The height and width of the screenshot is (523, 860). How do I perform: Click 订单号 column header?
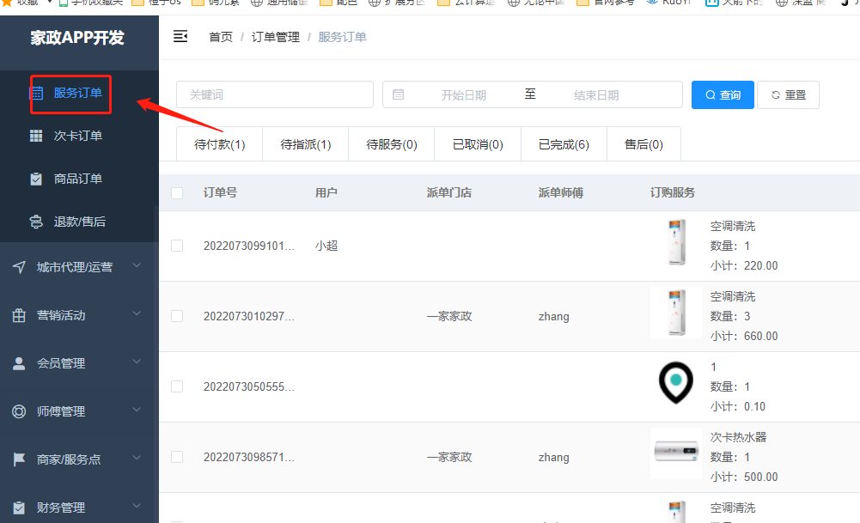pyautogui.click(x=220, y=192)
